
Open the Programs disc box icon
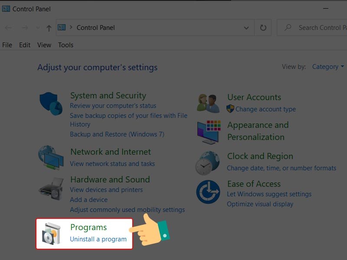pyautogui.click(x=51, y=234)
